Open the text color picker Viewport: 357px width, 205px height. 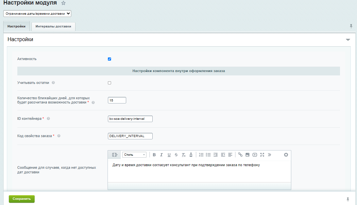(191, 155)
